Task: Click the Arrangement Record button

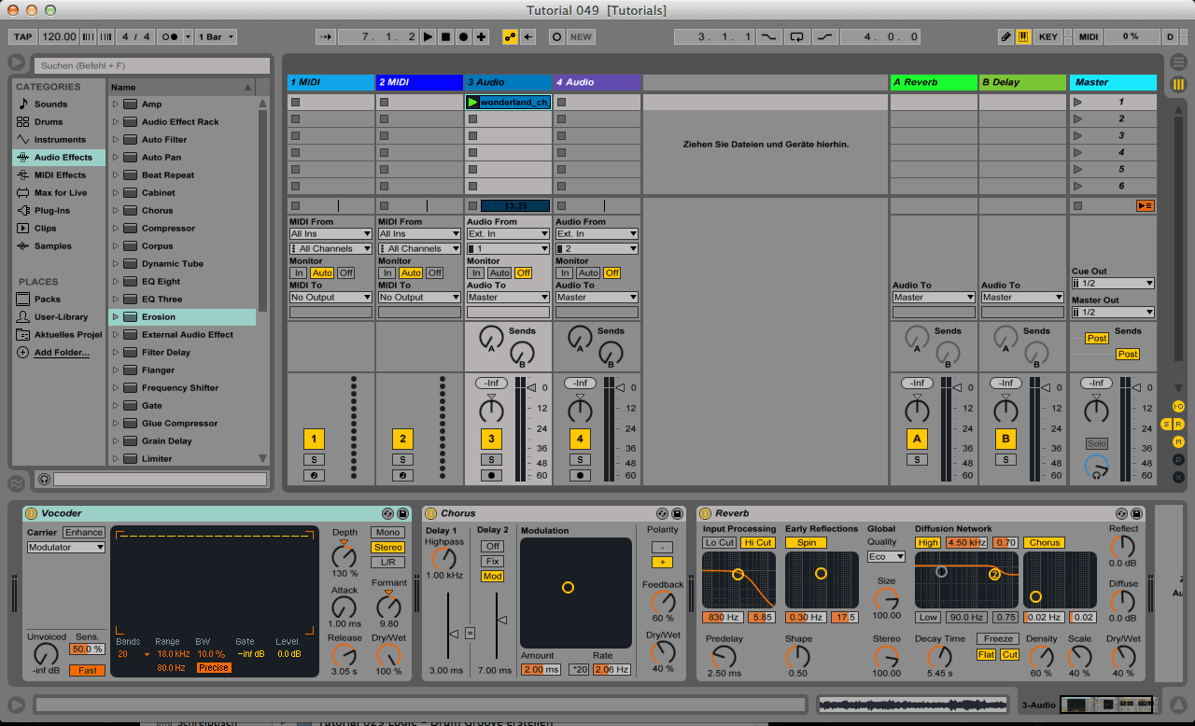Action: point(463,37)
